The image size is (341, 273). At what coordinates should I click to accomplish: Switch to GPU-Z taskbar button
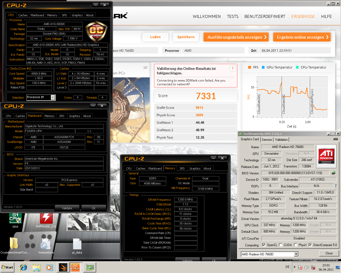(x=90, y=267)
